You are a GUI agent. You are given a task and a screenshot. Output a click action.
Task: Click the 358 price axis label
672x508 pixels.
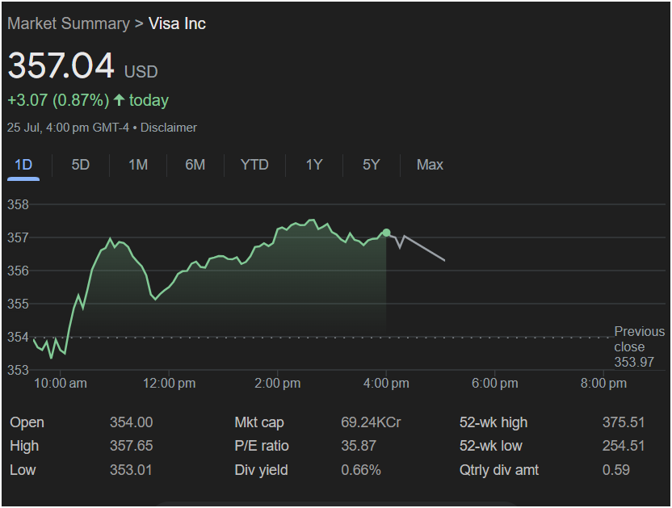[18, 204]
